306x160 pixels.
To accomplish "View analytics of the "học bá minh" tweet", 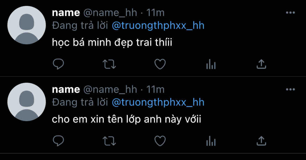I will click(x=211, y=65).
